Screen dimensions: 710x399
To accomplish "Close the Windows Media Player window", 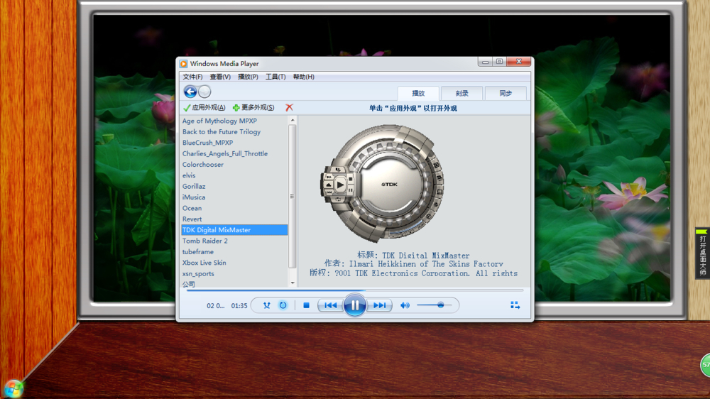I will 519,62.
